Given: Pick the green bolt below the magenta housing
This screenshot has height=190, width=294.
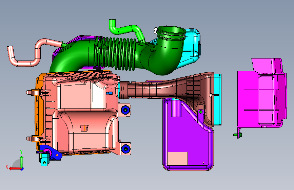Looking at the screenshot, I should tap(237, 135).
